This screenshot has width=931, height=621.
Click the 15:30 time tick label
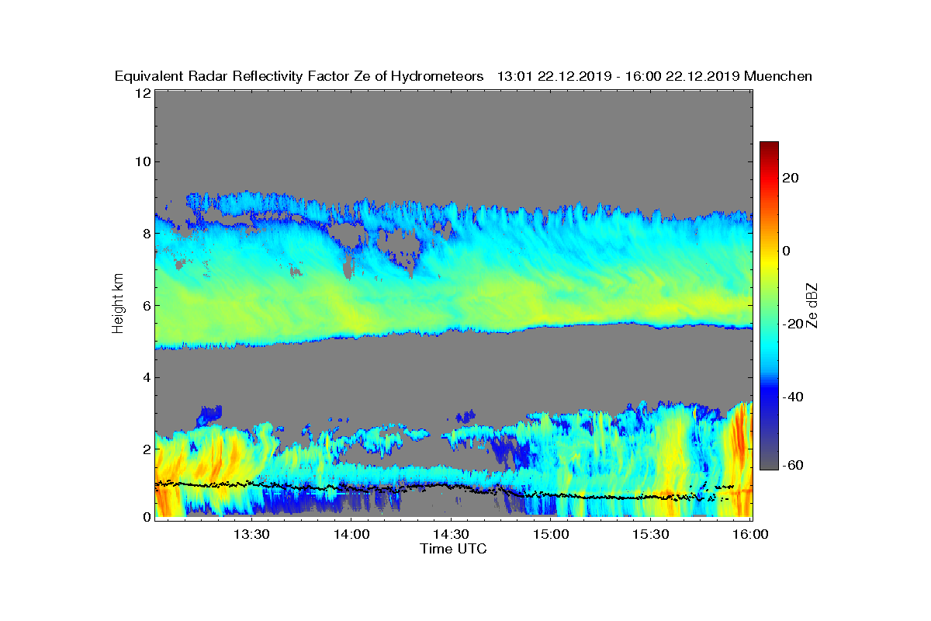click(x=651, y=535)
